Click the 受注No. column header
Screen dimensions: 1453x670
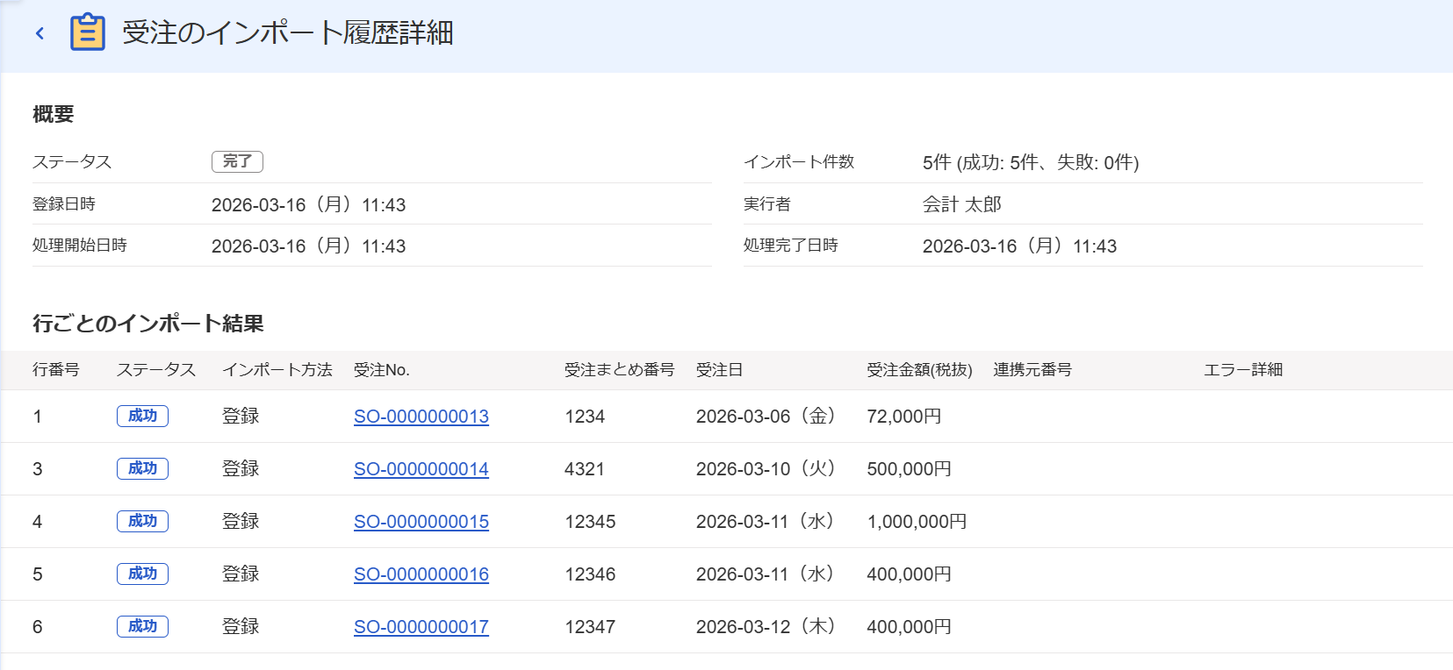coord(382,370)
